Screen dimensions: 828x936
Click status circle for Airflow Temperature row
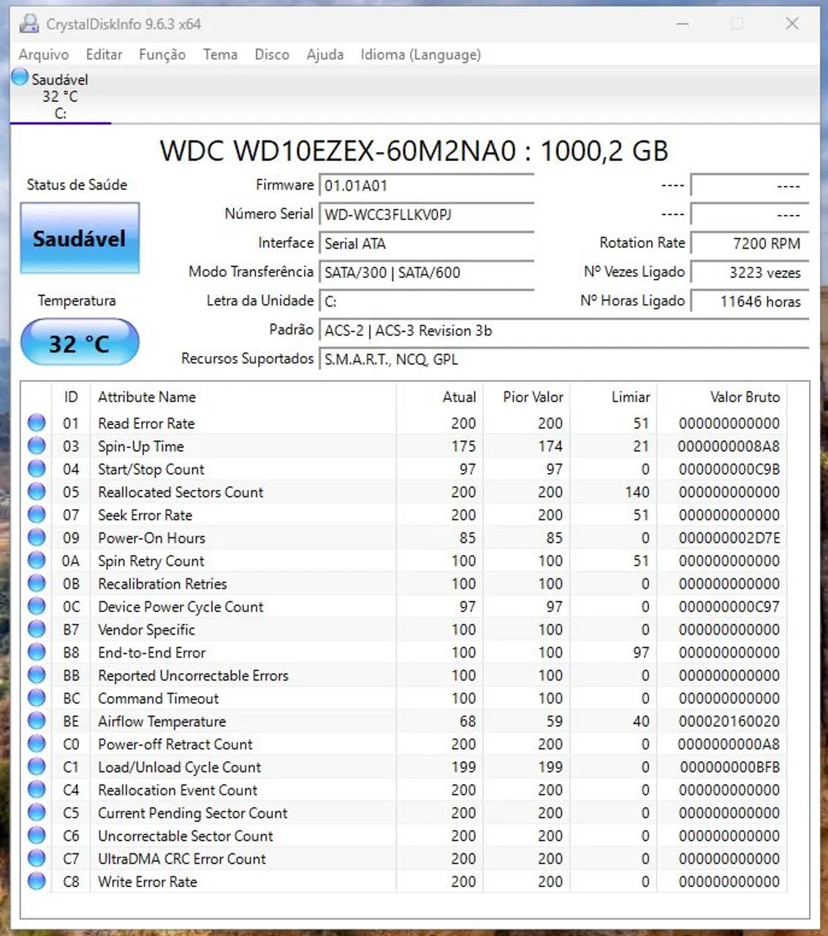pos(37,720)
